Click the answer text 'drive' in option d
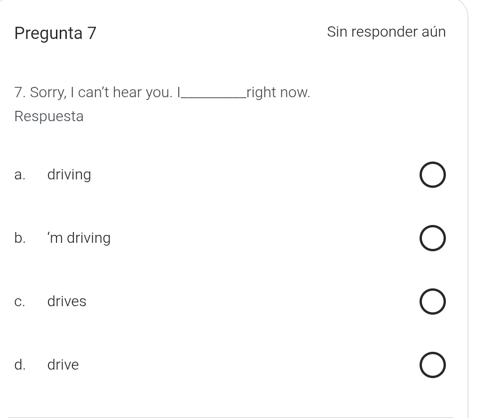Screen dimensions: 484x418 [x=63, y=364]
